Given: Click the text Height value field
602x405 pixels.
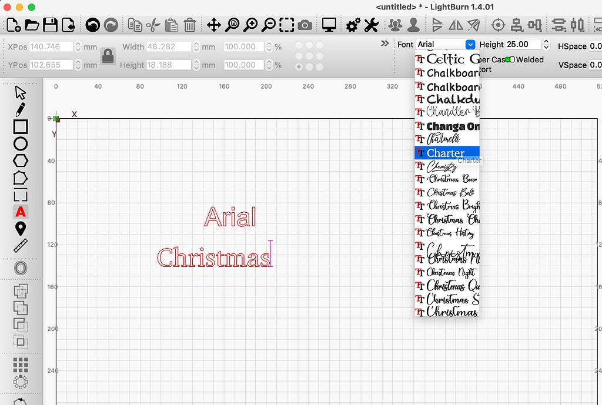Looking at the screenshot, I should 523,44.
